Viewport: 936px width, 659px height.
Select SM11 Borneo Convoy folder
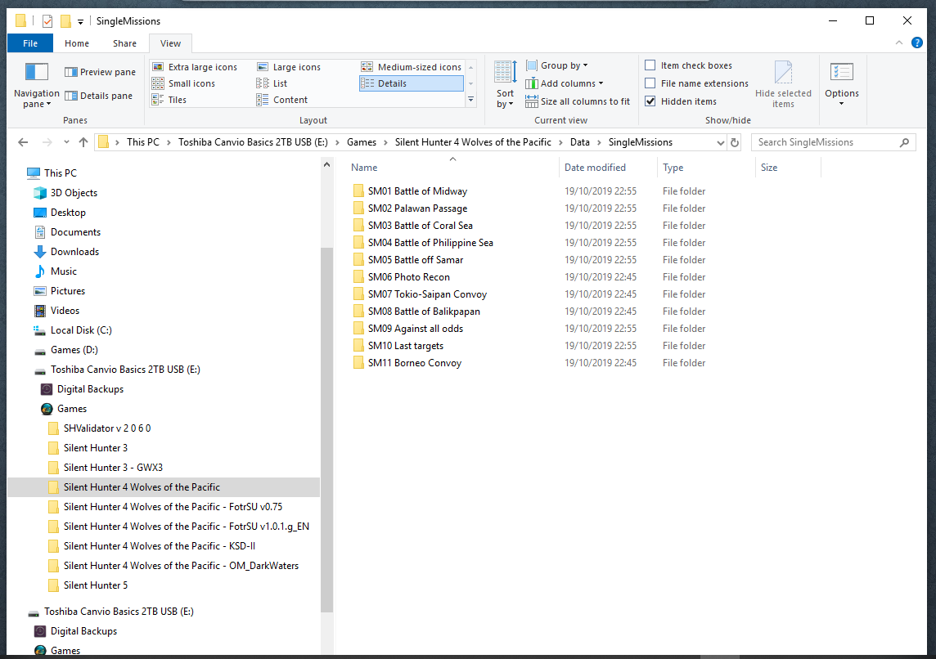coord(414,363)
